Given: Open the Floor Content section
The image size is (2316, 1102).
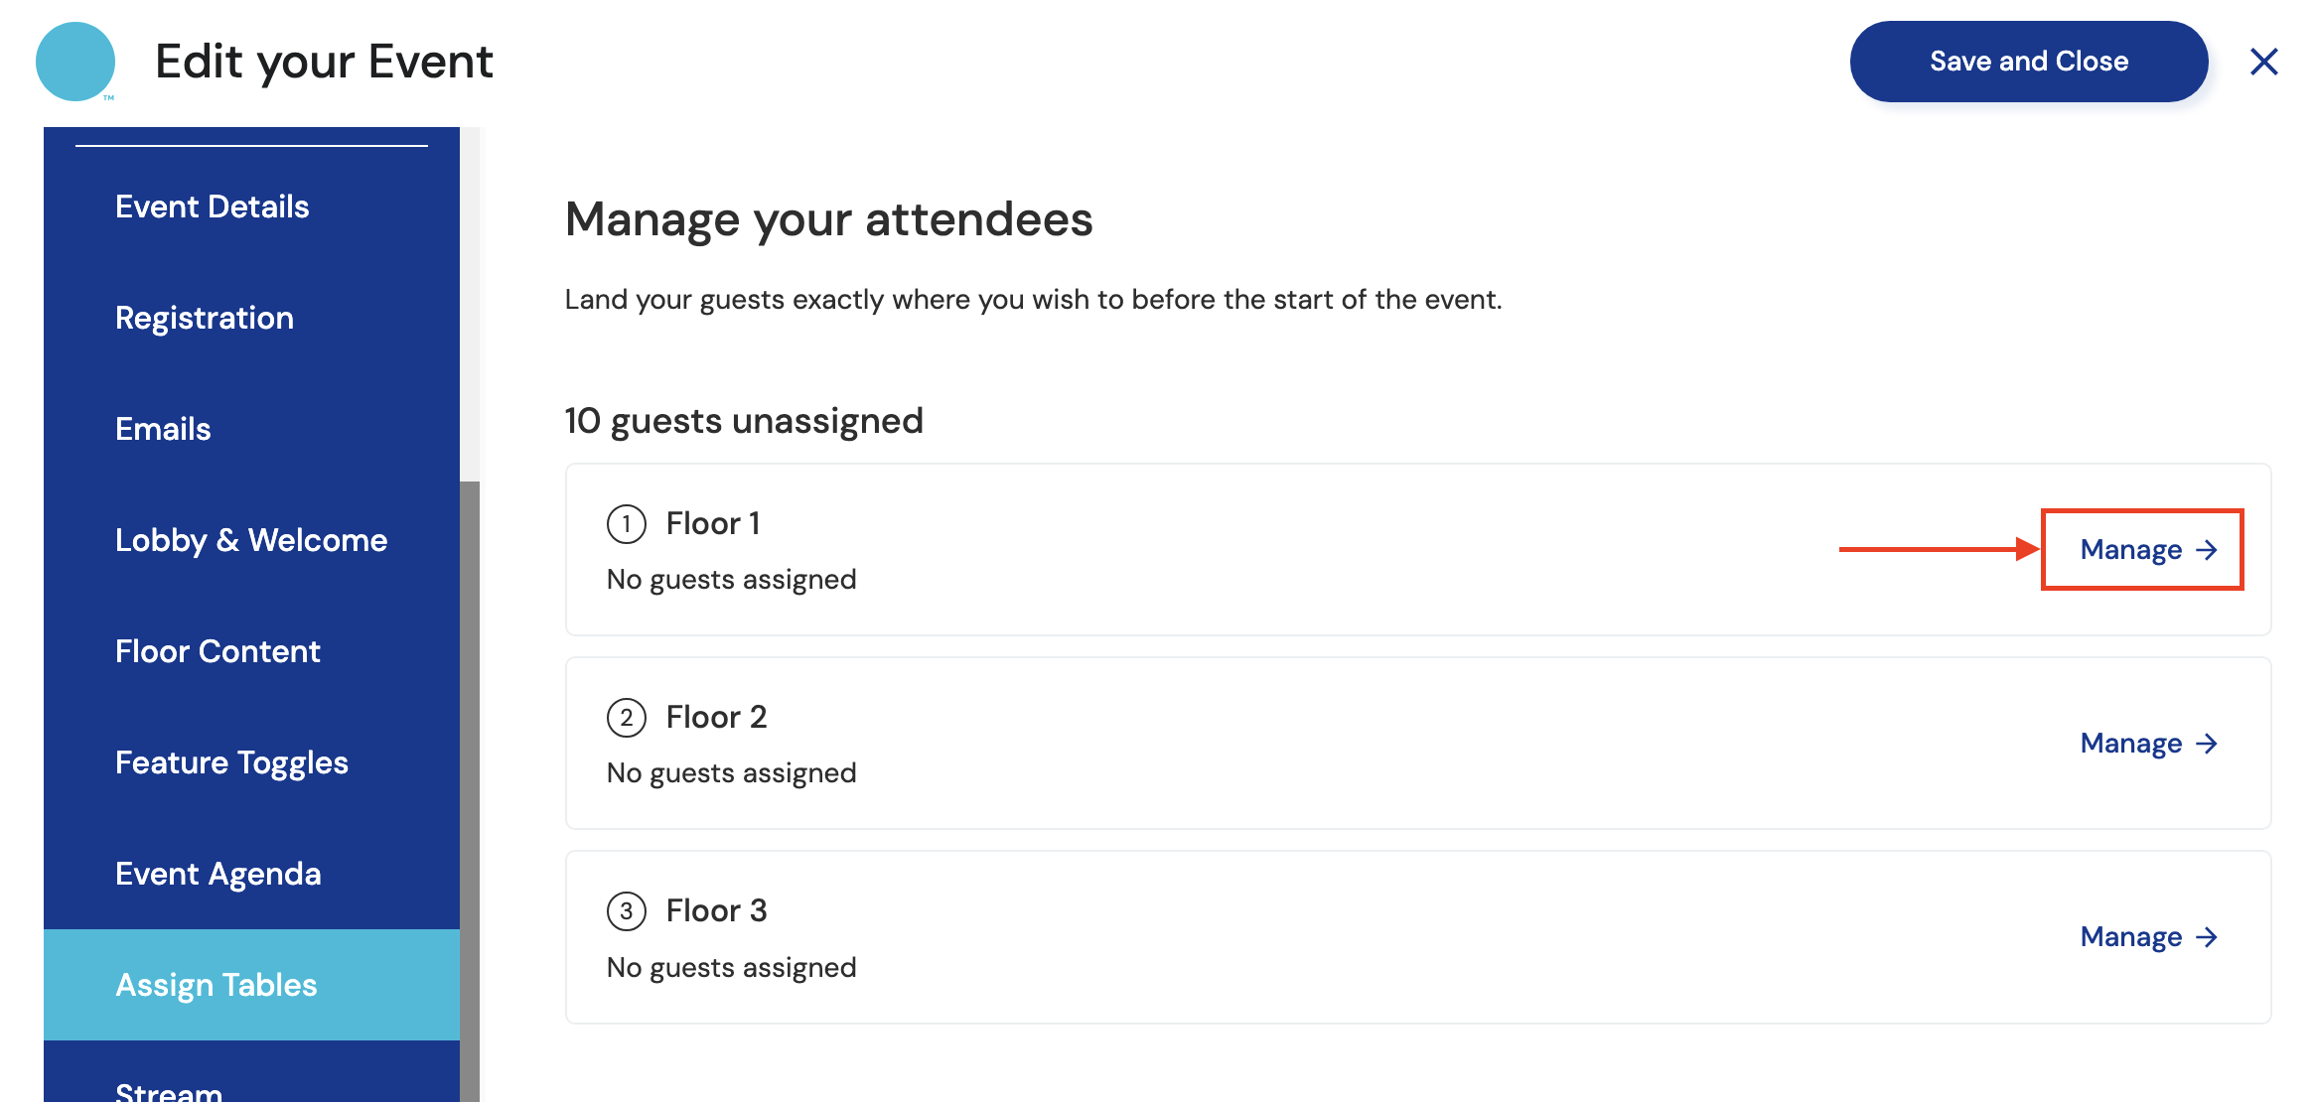Looking at the screenshot, I should [217, 651].
